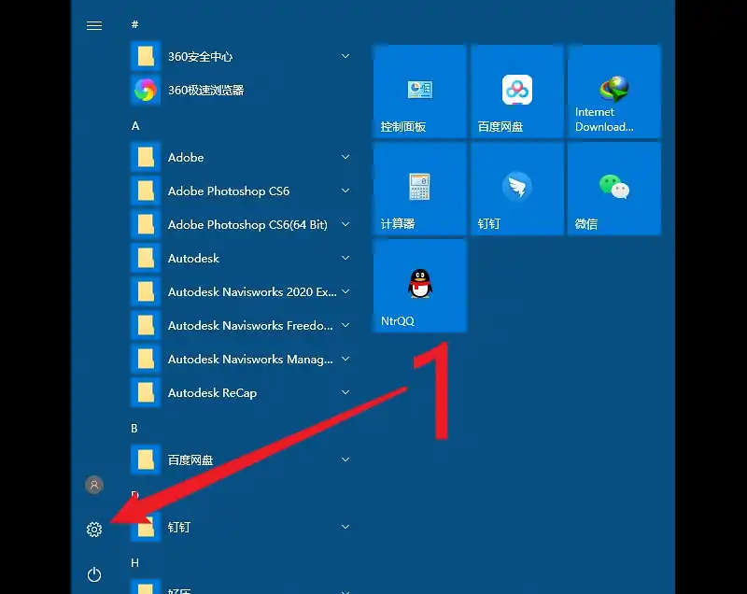Viewport: 747px width, 594px height.
Task: Open the 控制面板 tile
Action: click(419, 92)
